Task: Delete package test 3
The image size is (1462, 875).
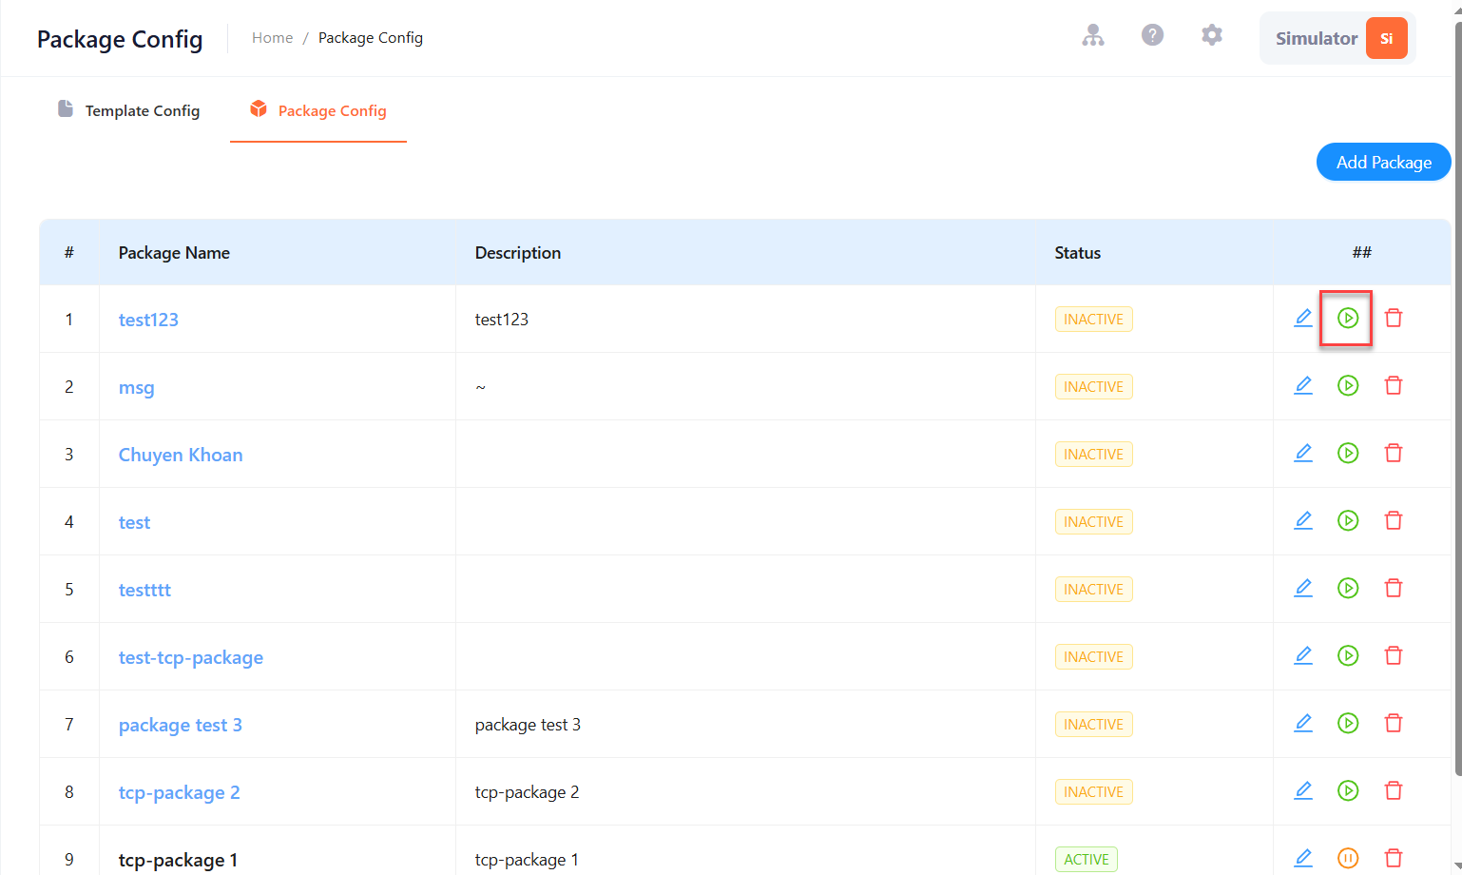Action: click(1394, 723)
